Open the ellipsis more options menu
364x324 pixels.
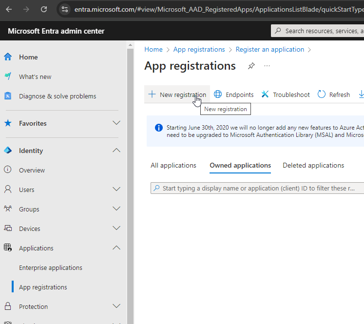(267, 66)
